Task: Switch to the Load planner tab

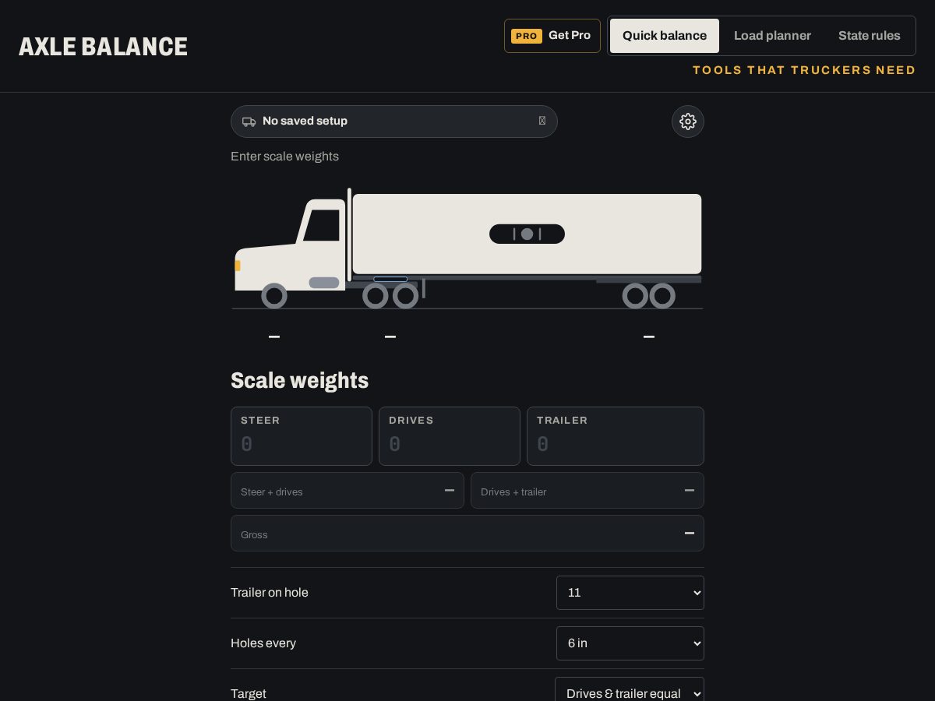Action: point(772,36)
